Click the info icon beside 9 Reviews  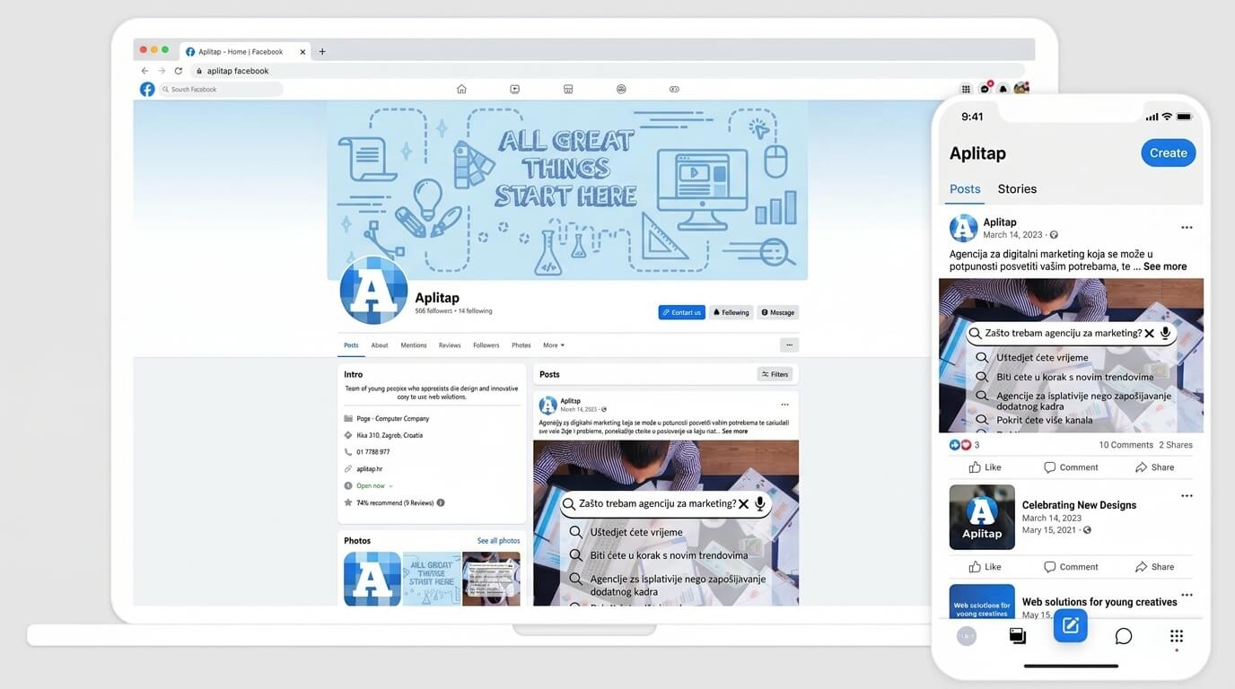[441, 502]
